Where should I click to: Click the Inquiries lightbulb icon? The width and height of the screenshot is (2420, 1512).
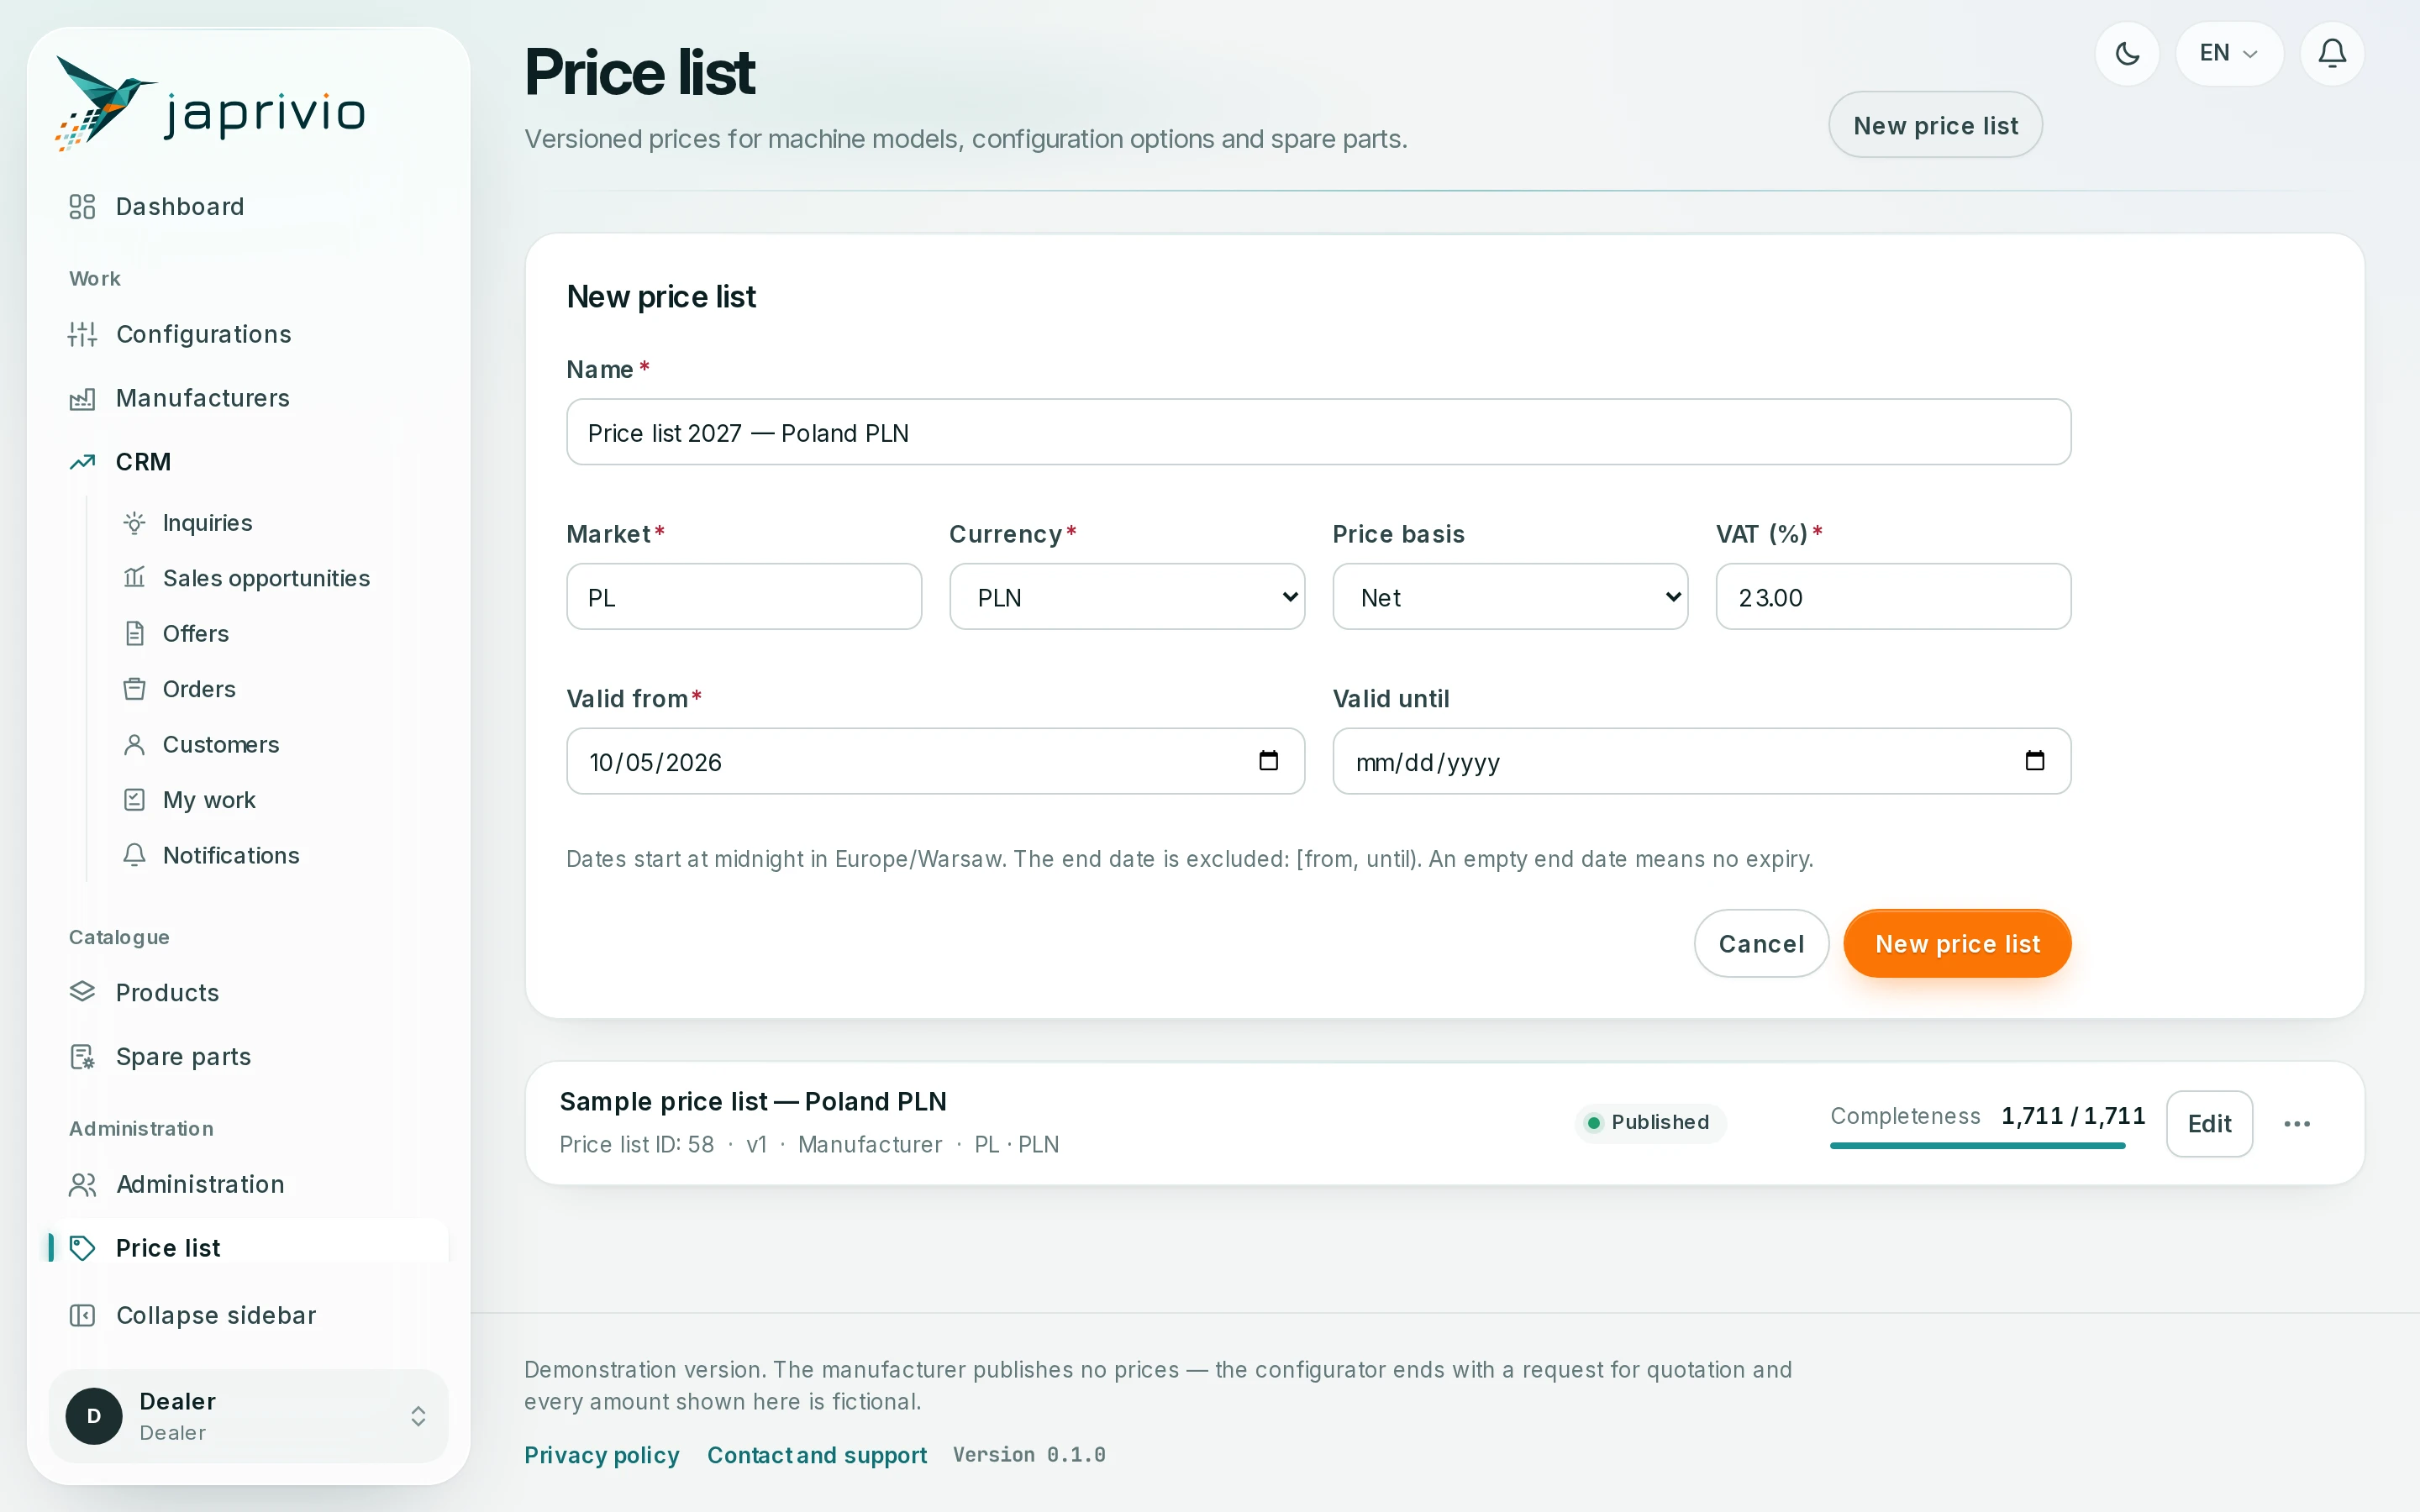(x=134, y=523)
